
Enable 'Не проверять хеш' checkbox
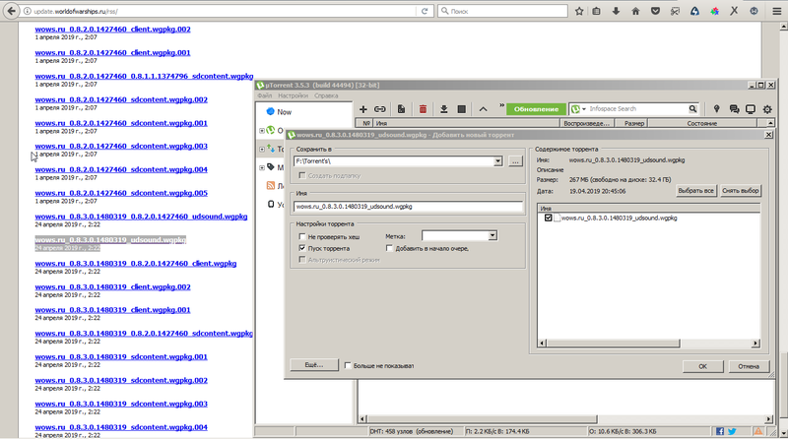[x=302, y=236]
